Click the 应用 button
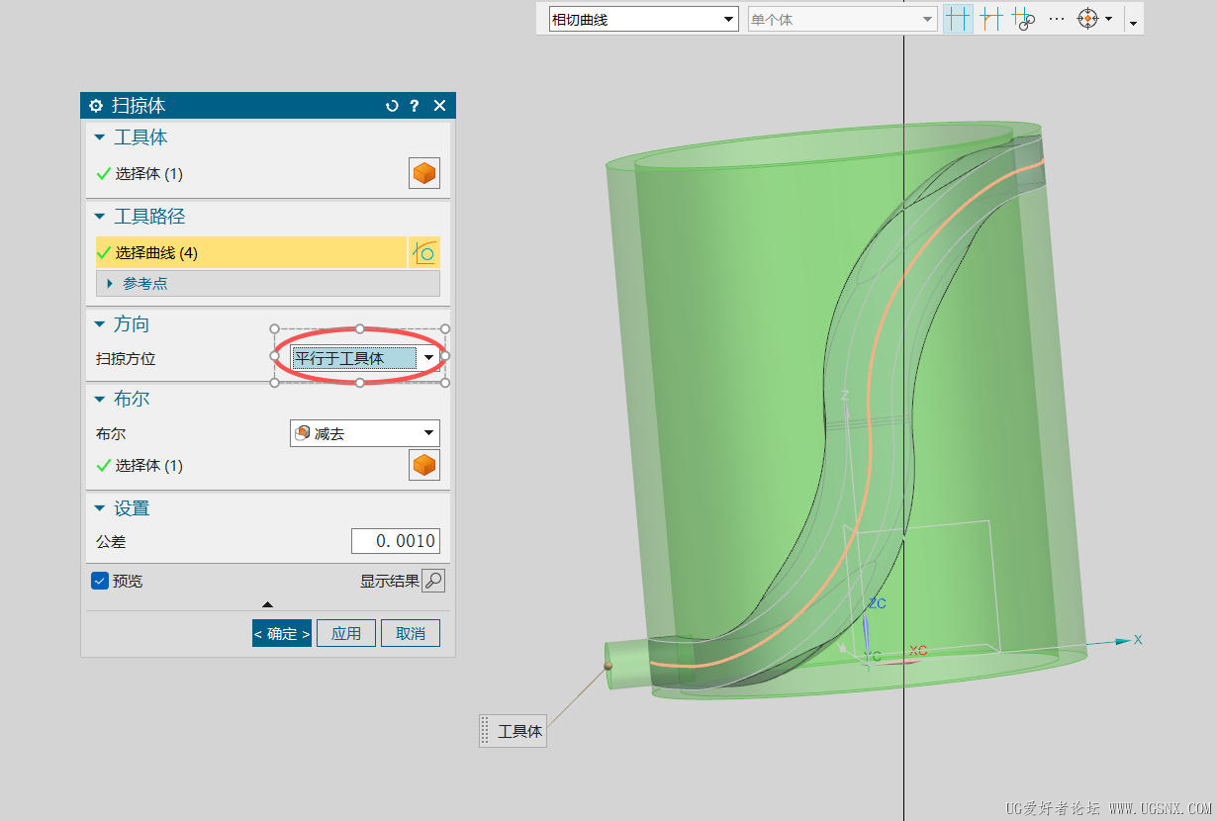The width and height of the screenshot is (1217, 821). (x=346, y=633)
